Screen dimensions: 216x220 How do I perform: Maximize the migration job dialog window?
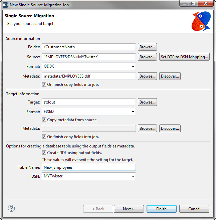pyautogui.click(x=194, y=3)
